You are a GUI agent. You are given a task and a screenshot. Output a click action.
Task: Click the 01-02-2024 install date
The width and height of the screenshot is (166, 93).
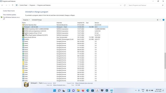click(81, 25)
